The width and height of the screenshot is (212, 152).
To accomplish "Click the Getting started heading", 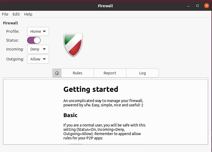I will pos(91,89).
